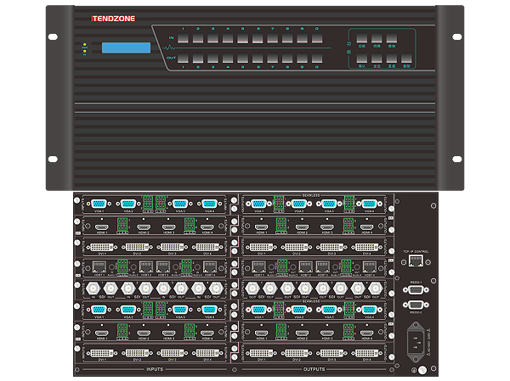Click the blue LCD display screen
The height and width of the screenshot is (381, 510).
coord(126,48)
